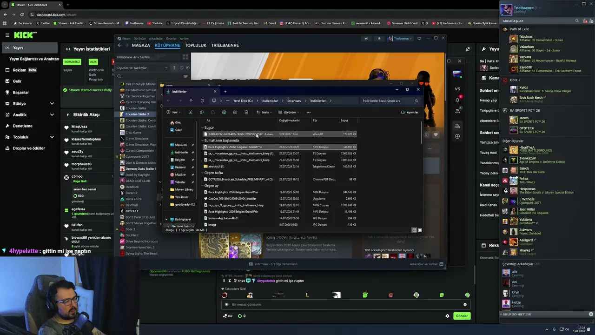
Task: Open Steam TRİELBAENRE profile tab
Action: point(225,45)
